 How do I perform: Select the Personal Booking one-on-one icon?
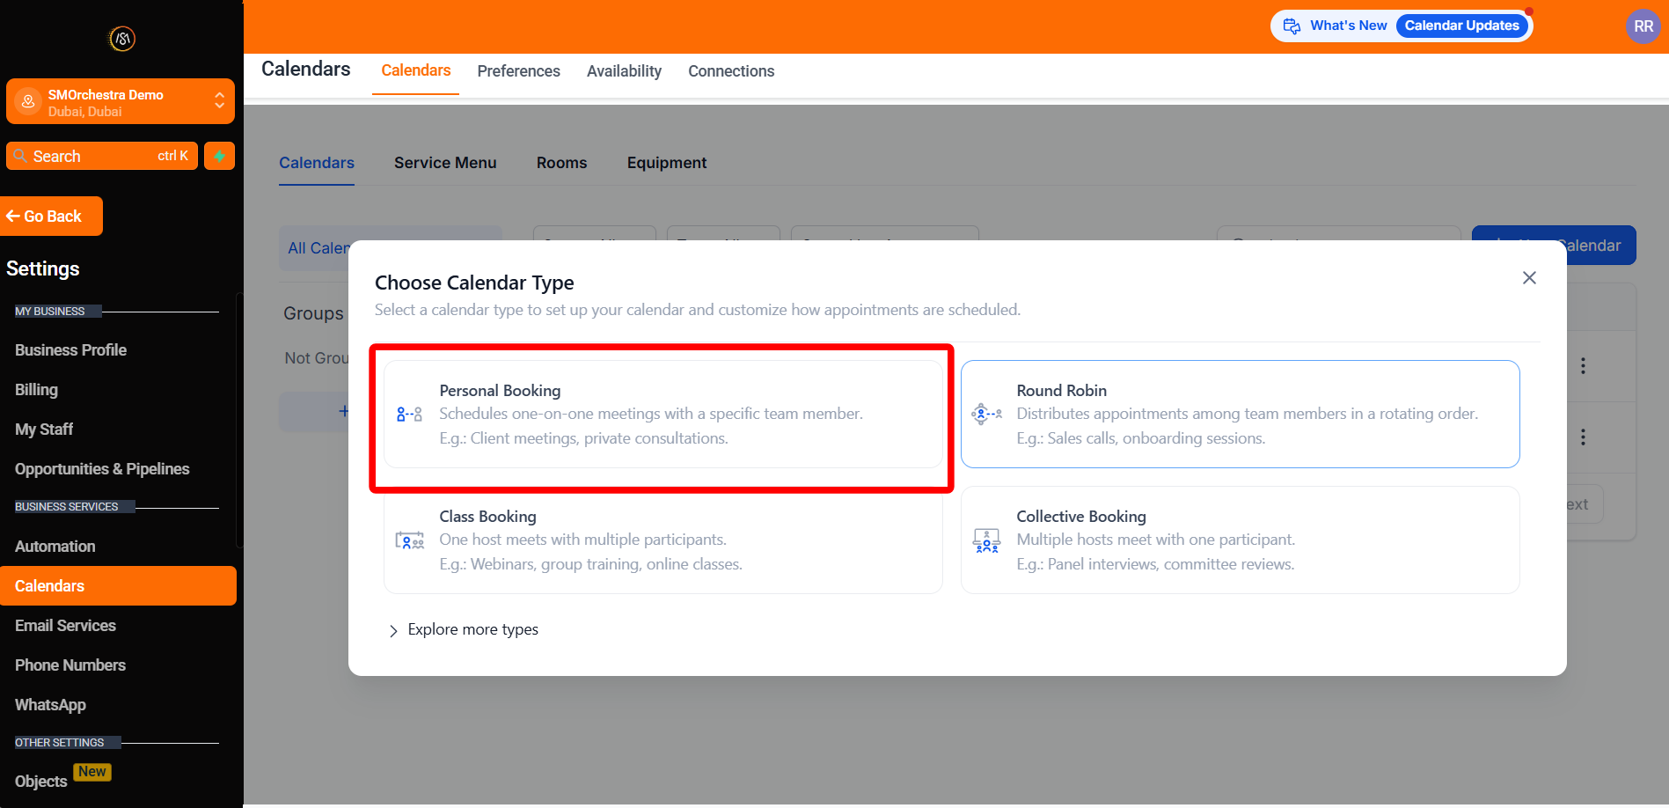pyautogui.click(x=409, y=413)
